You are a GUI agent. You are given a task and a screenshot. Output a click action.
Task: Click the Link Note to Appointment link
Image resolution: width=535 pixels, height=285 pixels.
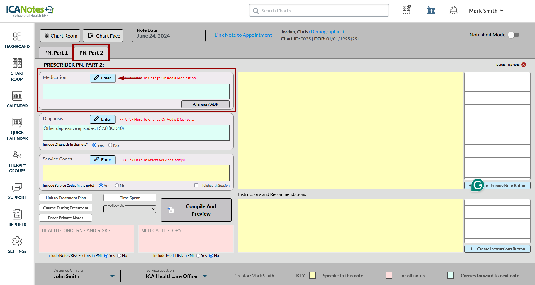coord(243,35)
